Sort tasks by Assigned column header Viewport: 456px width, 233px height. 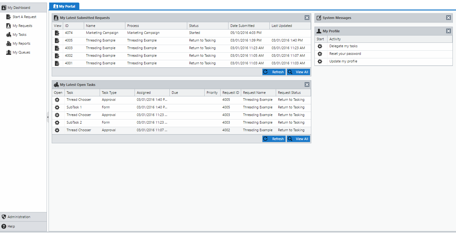[152, 93]
